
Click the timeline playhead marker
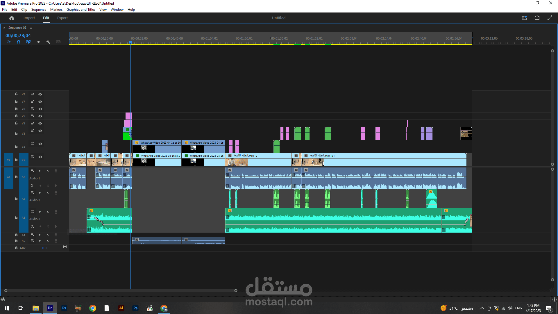pos(131,42)
